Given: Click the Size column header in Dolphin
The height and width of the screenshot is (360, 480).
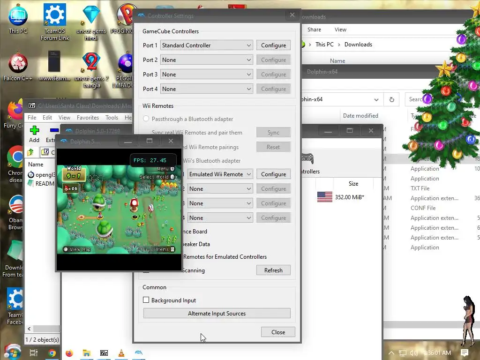Looking at the screenshot, I should pos(353,184).
